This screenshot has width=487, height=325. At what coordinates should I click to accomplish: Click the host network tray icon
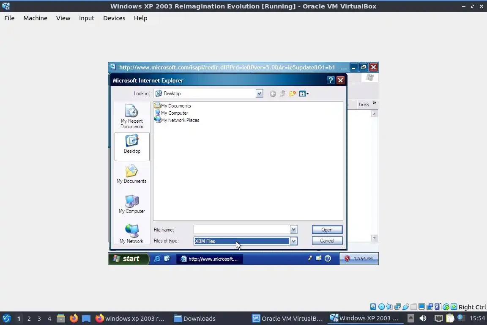438,318
